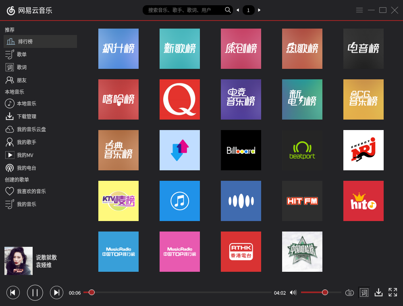Open 我的音乐云盘 in the sidebar
Screen dimensions: 403x306
point(25,129)
